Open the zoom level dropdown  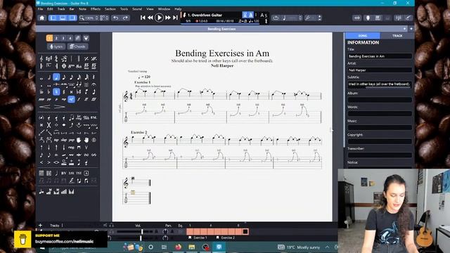click(89, 18)
